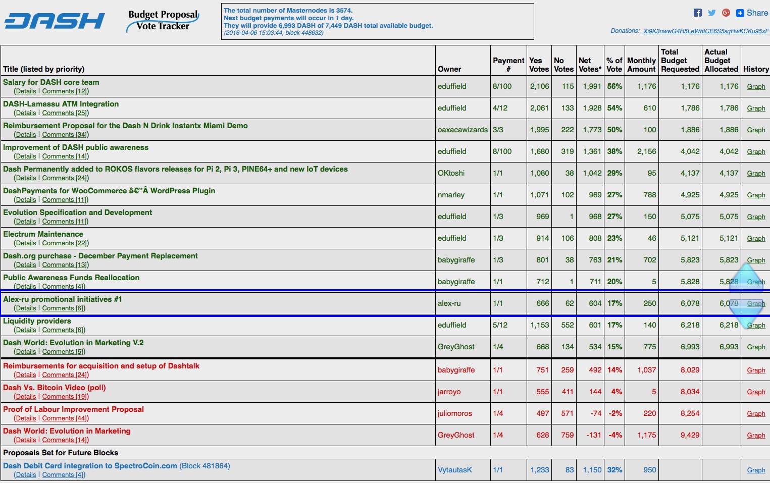View Graph for Dash Debit Card integration row

pos(756,470)
